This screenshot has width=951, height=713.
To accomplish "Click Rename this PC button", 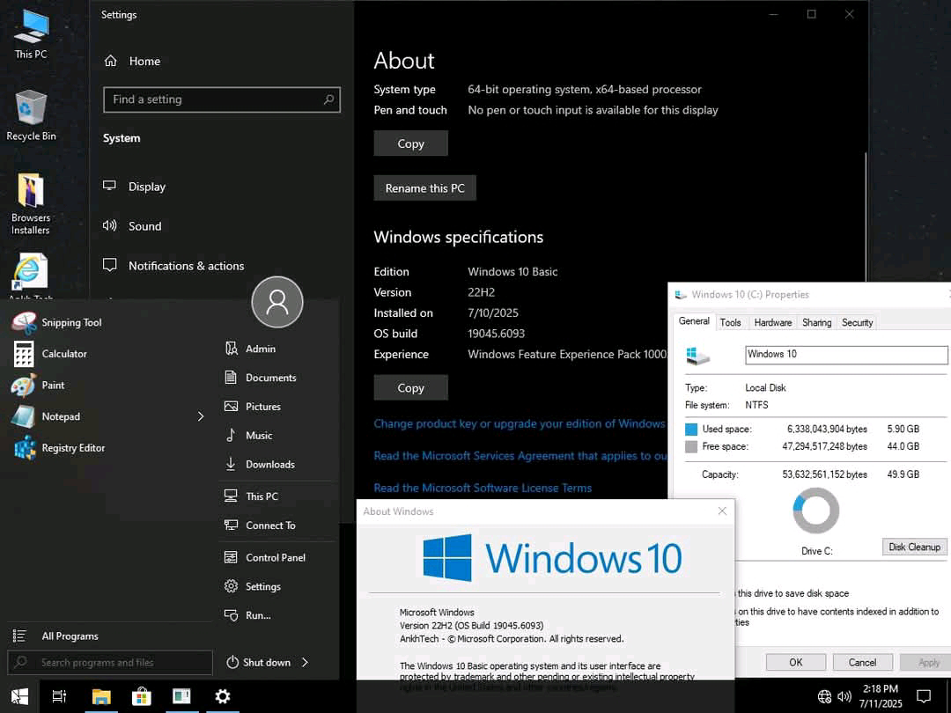I will [x=424, y=188].
